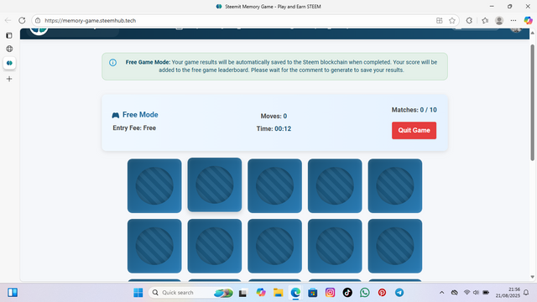Add a new tab with plus icon

[9, 79]
